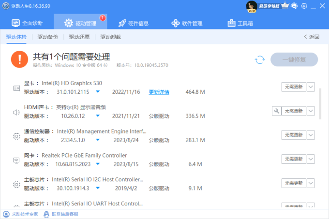Viewport: 329px width, 219px height.
Task: Click the 硬件信息 rocket icon
Action: click(x=122, y=23)
